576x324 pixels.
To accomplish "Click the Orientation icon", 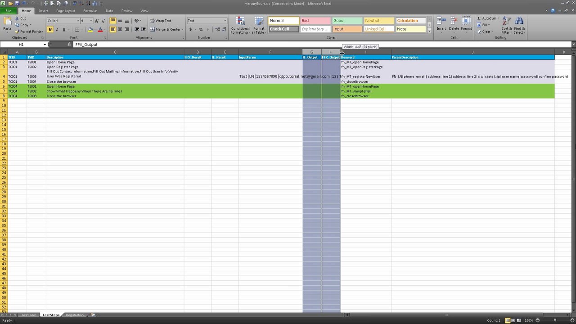I will pyautogui.click(x=137, y=21).
